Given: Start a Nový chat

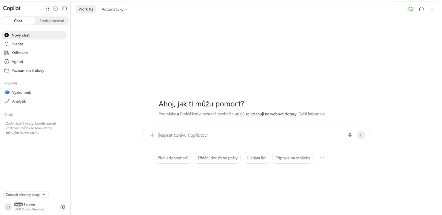Looking at the screenshot, I should tap(34, 35).
